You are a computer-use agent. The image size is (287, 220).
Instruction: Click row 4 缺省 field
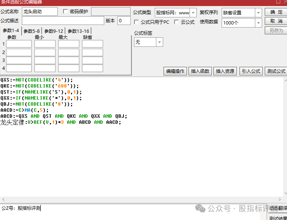(93, 68)
